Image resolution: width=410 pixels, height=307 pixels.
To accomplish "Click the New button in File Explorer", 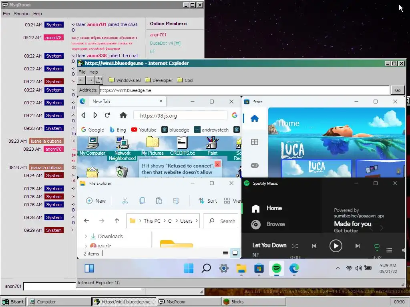I will pos(96,201).
